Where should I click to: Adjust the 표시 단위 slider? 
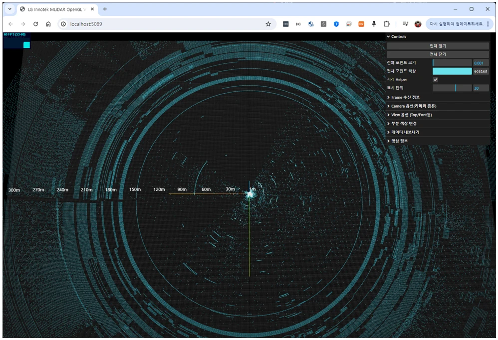[x=452, y=88]
